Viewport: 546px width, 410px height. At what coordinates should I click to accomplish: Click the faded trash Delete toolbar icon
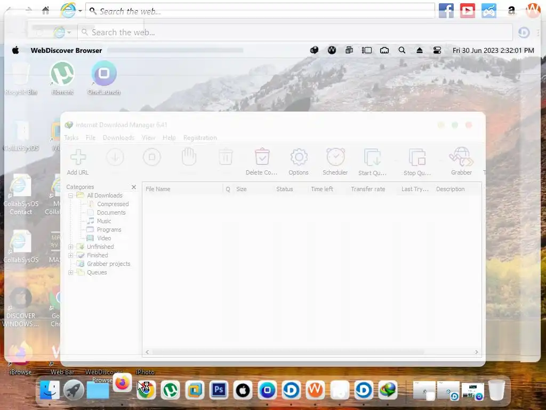coord(226,157)
